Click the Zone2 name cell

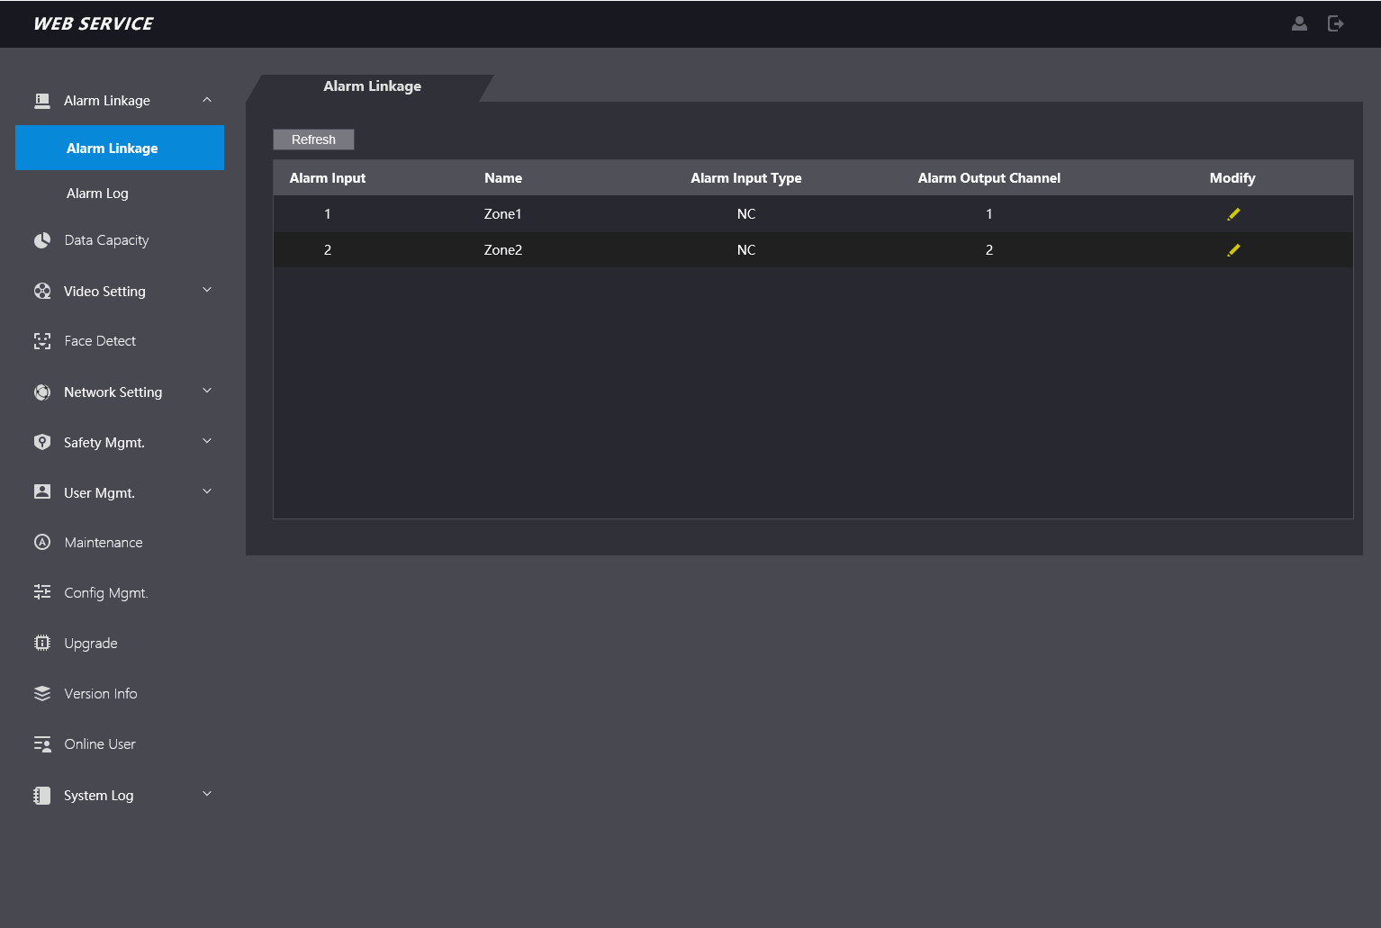click(503, 250)
